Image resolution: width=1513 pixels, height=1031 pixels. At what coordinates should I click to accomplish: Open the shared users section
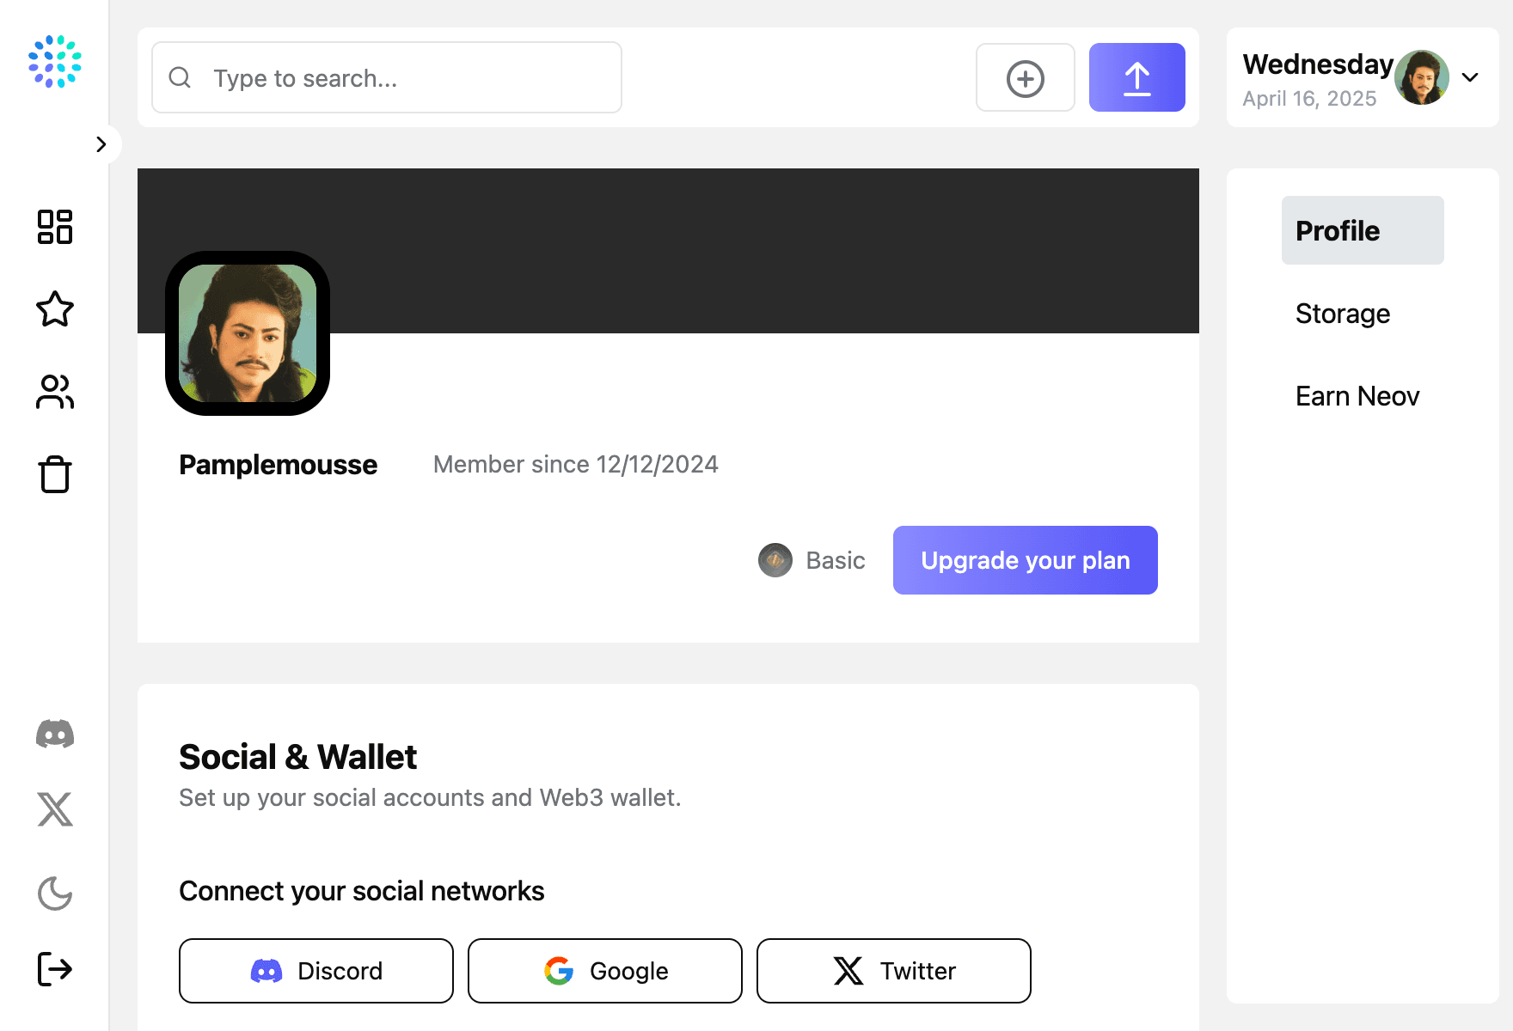tap(55, 392)
